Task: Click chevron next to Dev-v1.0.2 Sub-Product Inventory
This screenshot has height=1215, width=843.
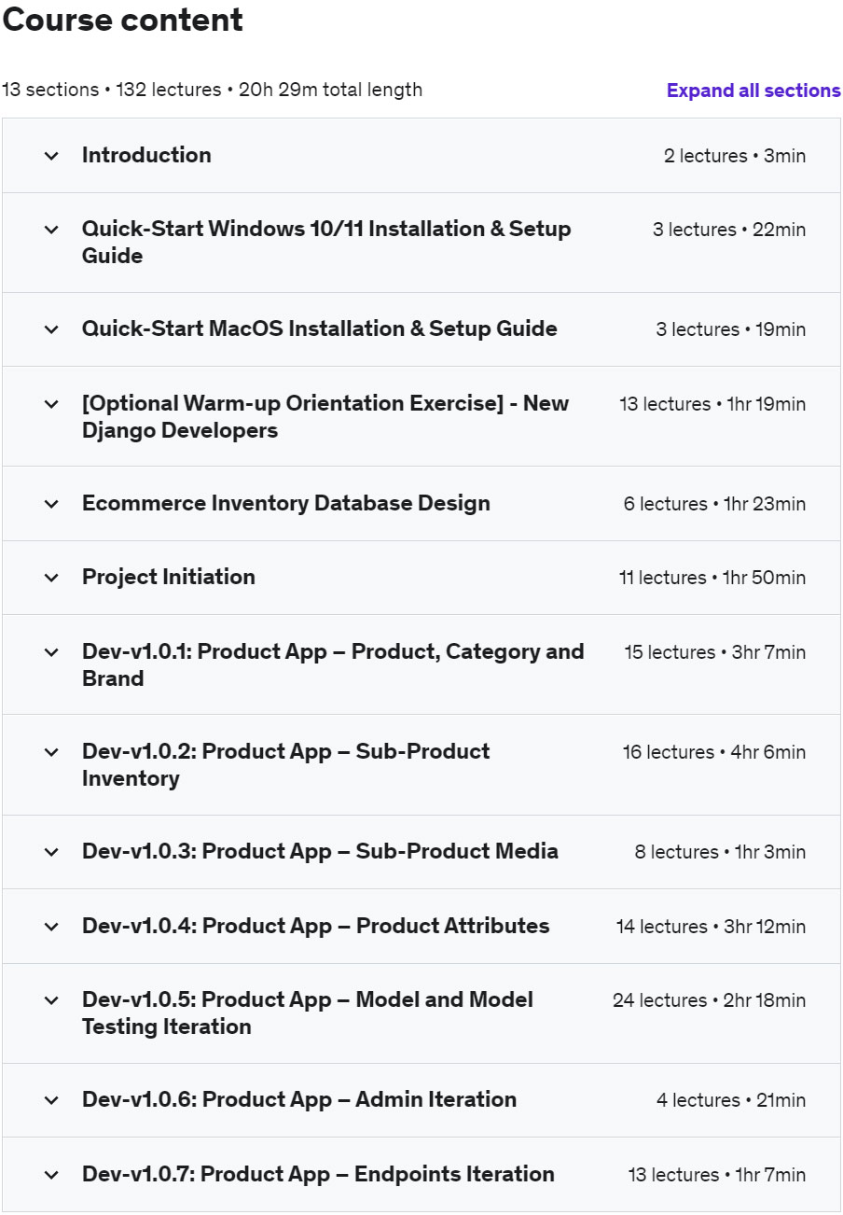Action: pyautogui.click(x=51, y=752)
